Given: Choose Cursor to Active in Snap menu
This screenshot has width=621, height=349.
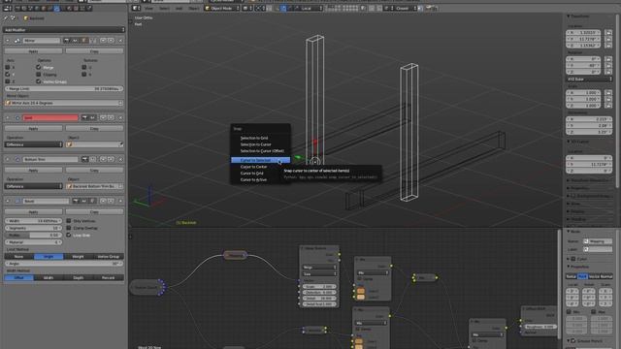Looking at the screenshot, I should click(x=253, y=179).
